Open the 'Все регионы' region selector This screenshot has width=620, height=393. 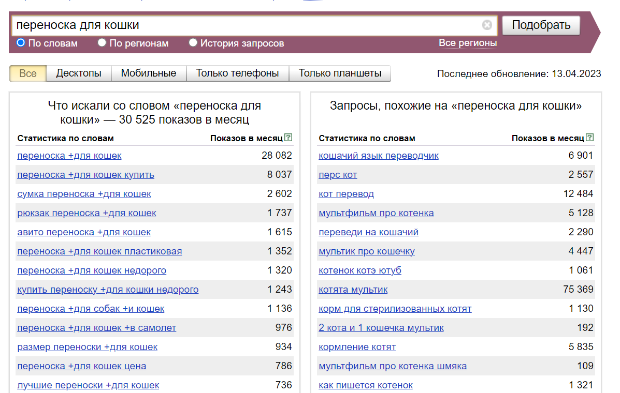(x=468, y=43)
